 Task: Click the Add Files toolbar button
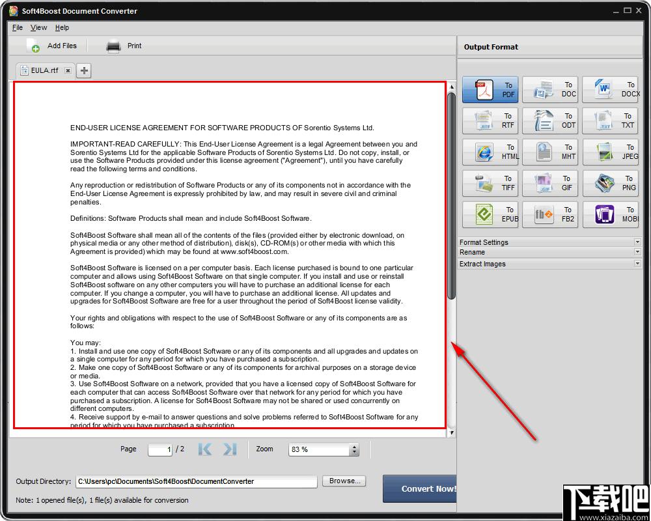tap(51, 46)
